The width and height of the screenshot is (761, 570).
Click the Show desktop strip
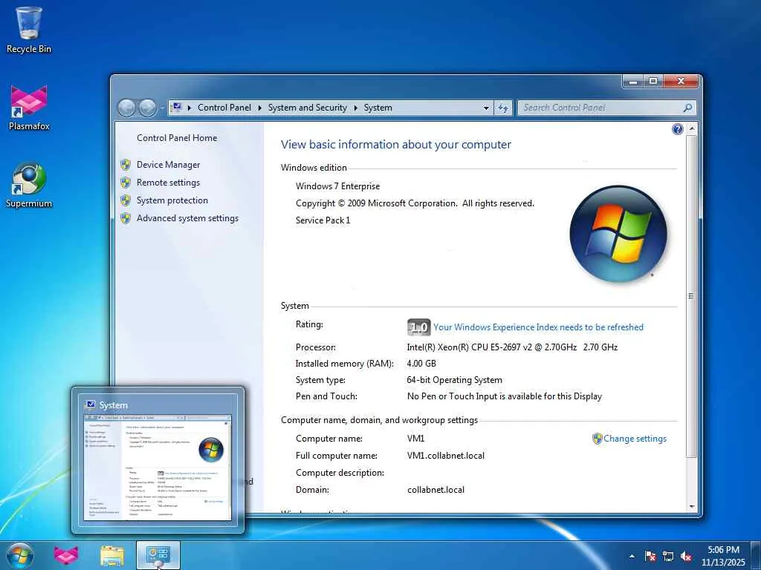(756, 555)
